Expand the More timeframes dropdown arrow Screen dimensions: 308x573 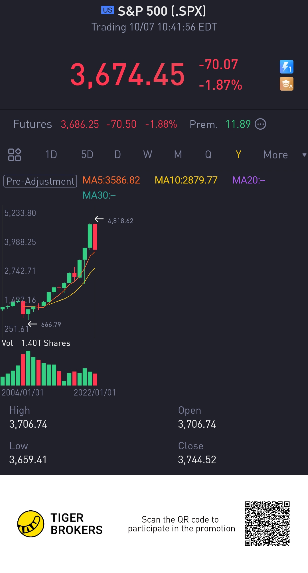pos(304,155)
